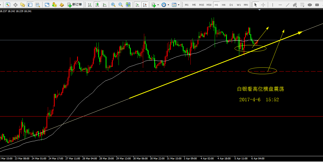Zoom out of the chart
This screenshot has height=162, width=323.
(121, 5)
